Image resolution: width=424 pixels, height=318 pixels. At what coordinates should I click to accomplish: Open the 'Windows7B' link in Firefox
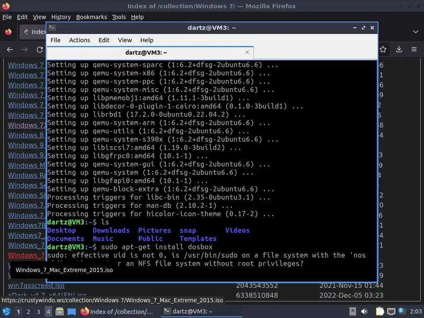pos(27,225)
